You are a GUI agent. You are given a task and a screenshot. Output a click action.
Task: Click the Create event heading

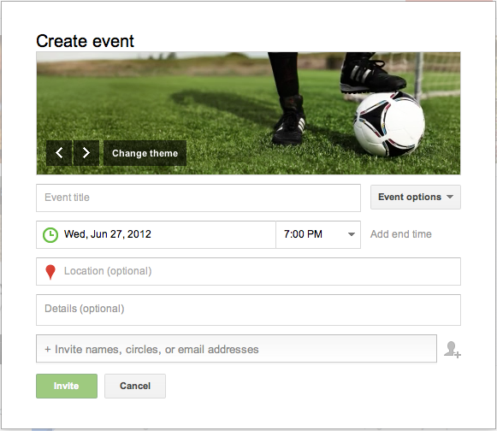tap(85, 41)
